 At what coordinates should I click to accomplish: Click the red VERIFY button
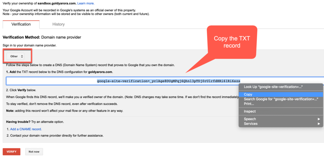[x=11, y=152]
